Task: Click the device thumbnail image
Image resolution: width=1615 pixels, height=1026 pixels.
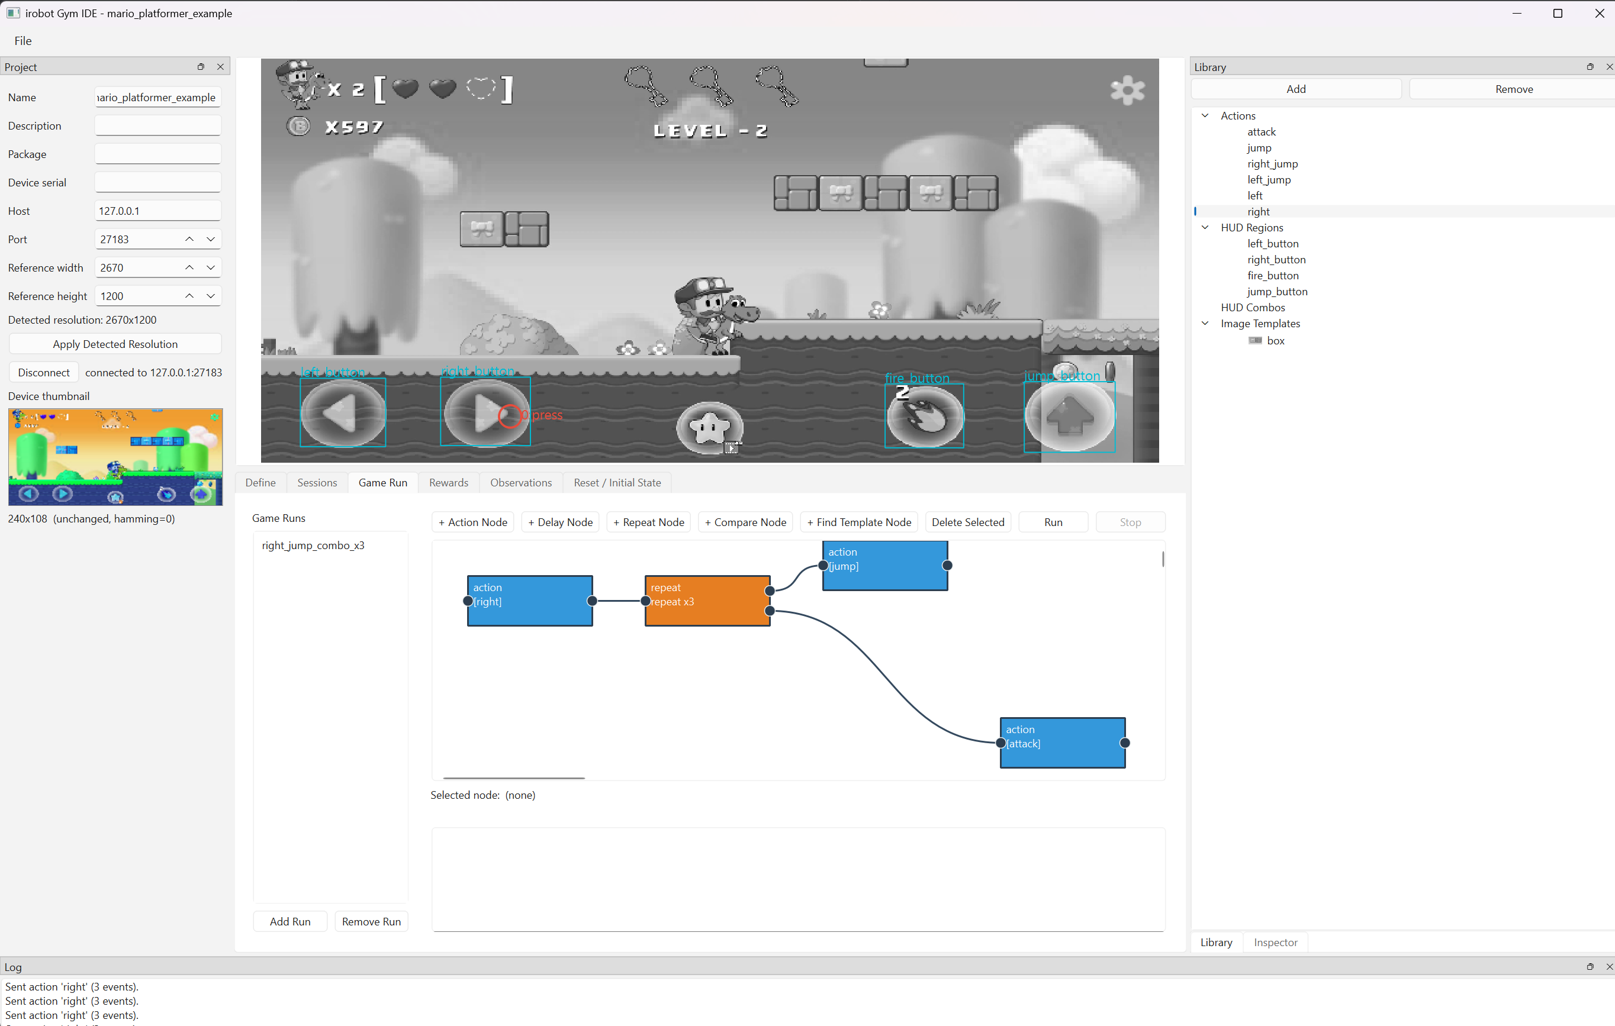Action: pos(115,457)
